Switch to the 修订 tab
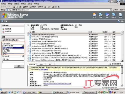 coord(50,64)
